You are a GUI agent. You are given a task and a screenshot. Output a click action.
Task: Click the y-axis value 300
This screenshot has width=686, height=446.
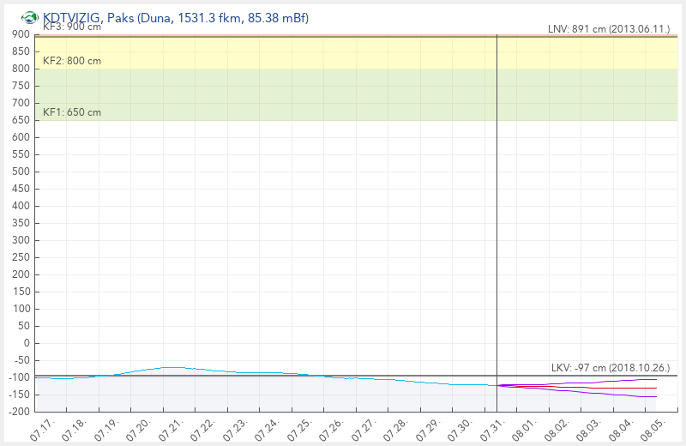[21, 240]
